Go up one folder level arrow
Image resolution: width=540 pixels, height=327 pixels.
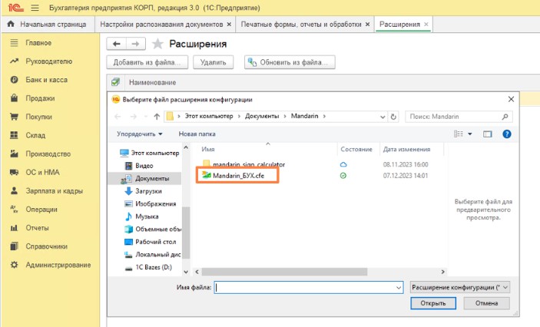(157, 117)
